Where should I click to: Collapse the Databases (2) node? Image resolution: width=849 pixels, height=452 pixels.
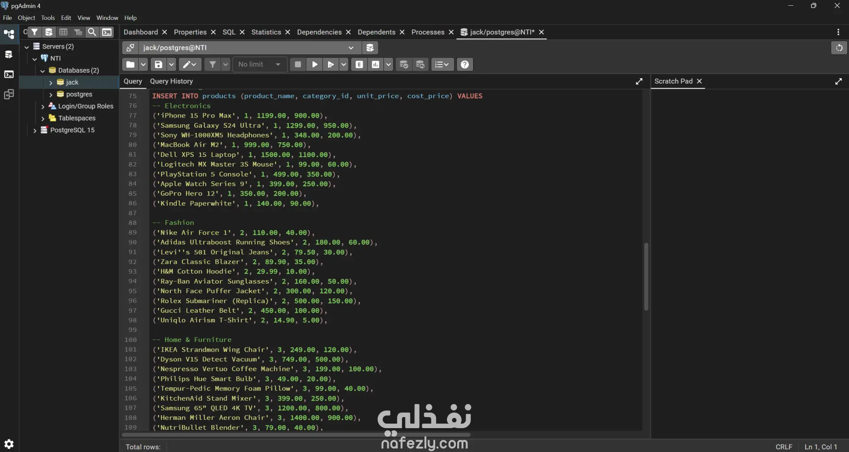click(x=43, y=70)
